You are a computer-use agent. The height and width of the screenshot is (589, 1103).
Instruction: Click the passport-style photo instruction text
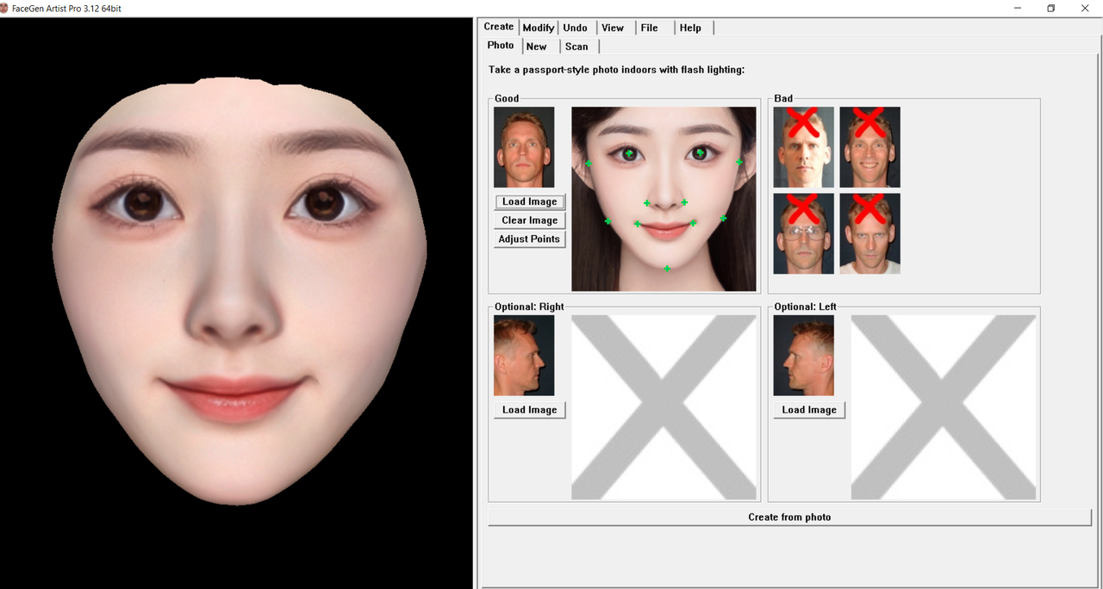617,69
